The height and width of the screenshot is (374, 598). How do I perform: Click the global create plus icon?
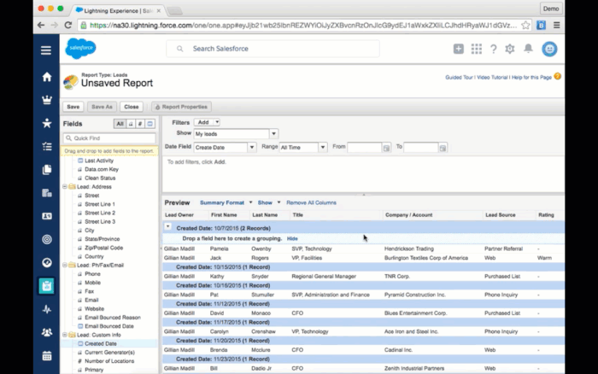pos(459,49)
